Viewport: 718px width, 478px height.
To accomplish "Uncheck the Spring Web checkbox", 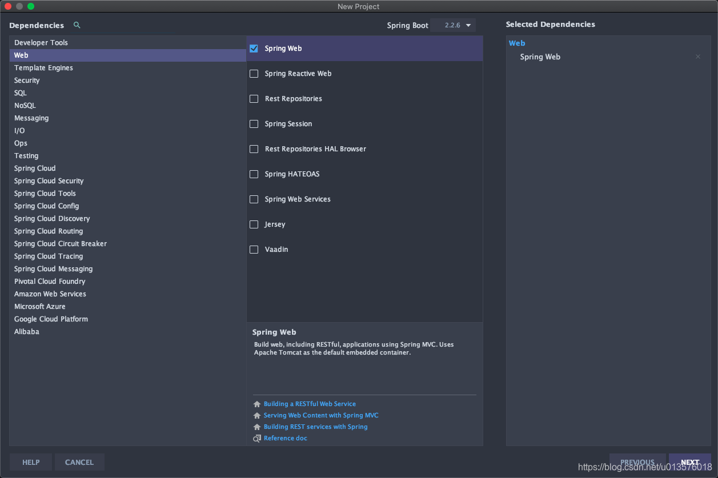I will point(254,49).
